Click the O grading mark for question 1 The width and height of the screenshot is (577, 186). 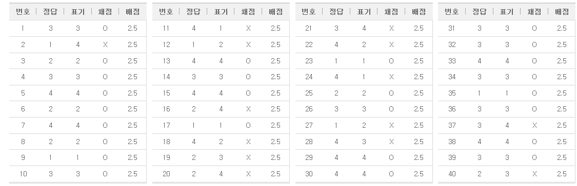[105, 28]
